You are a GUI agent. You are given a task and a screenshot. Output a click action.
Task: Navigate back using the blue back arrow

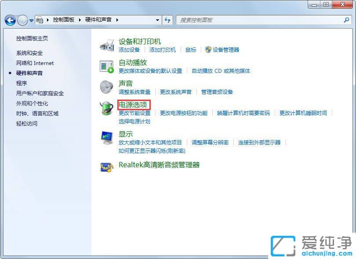[x=10, y=20]
